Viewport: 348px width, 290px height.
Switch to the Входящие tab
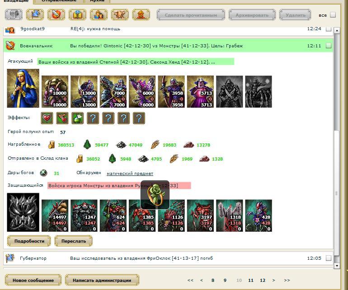[x=16, y=1]
